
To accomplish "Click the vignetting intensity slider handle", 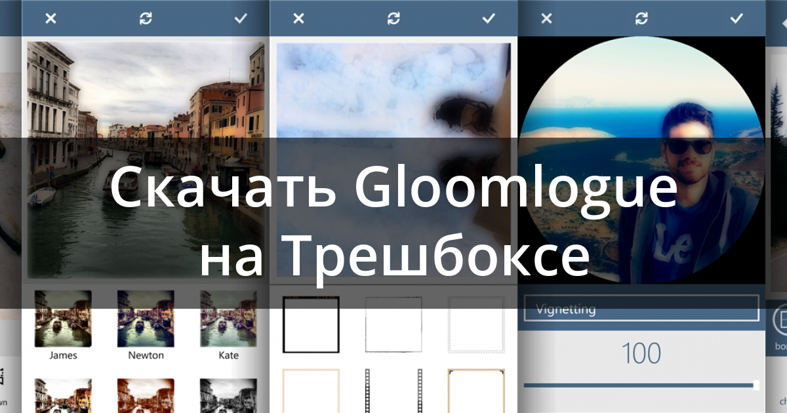I will point(756,385).
